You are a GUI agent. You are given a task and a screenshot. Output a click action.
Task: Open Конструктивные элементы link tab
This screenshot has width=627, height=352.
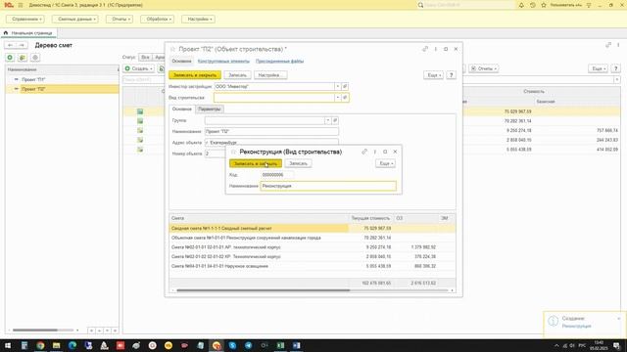223,61
